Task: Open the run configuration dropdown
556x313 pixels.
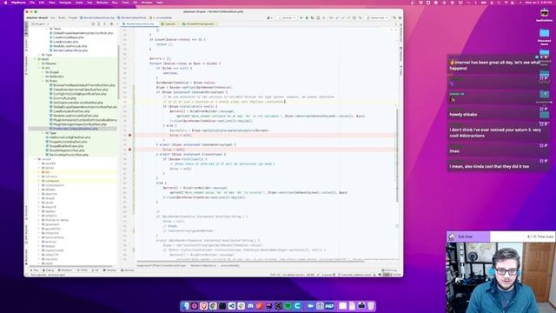Action: pos(287,17)
